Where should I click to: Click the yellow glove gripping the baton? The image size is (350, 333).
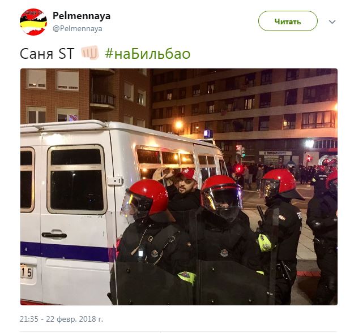[264, 243]
